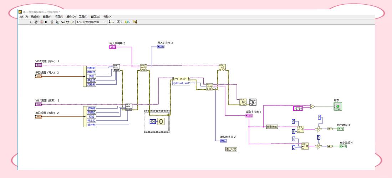Click the VISA Write function node
392x178 pixels.
click(x=143, y=67)
